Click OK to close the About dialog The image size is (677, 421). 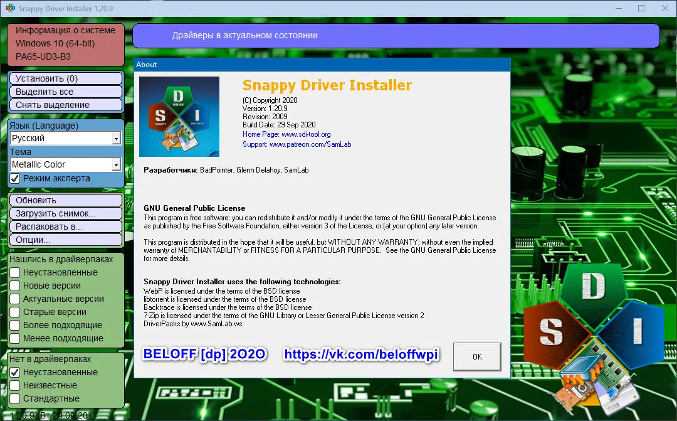click(x=477, y=356)
